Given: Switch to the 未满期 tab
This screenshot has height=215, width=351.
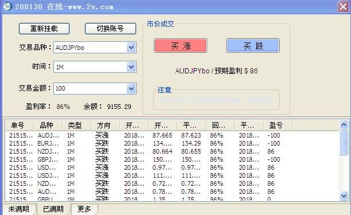Looking at the screenshot, I should tap(19, 209).
